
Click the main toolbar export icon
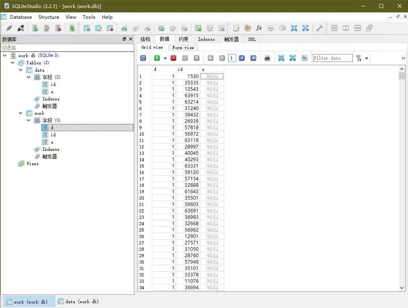point(305,28)
